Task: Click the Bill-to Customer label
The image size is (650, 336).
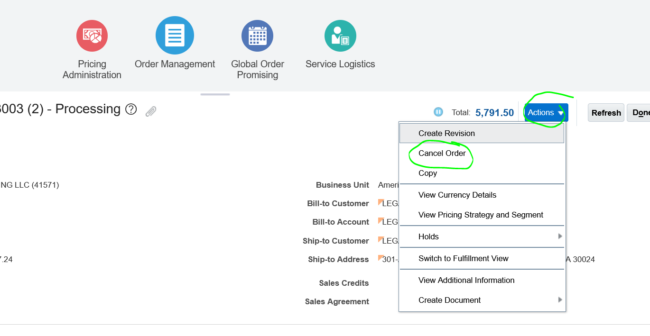Action: click(338, 203)
